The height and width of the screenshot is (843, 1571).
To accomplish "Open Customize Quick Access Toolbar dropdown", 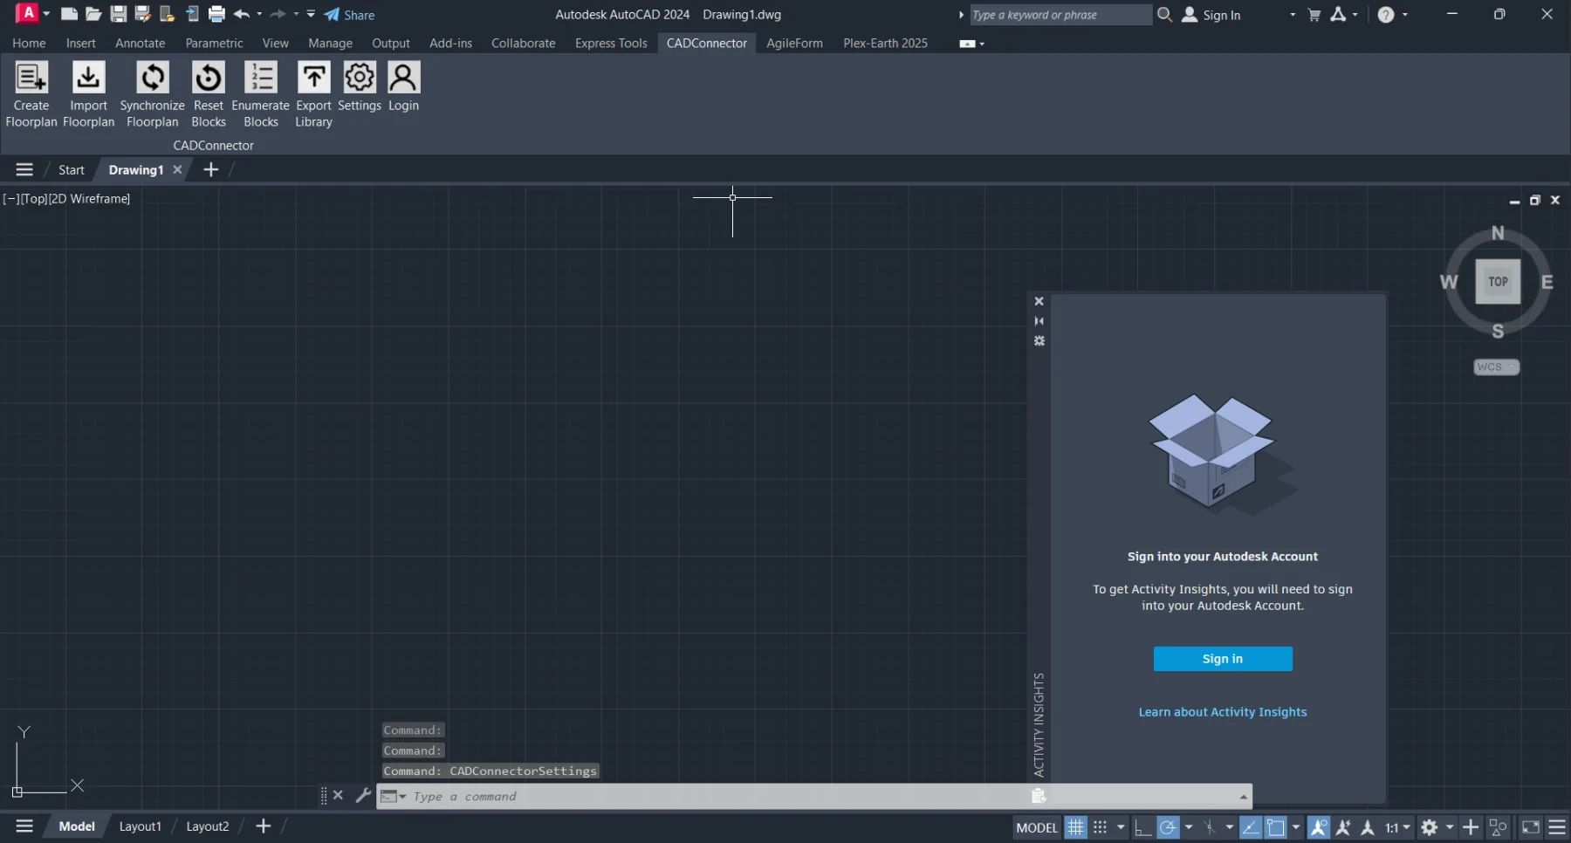I will 311,15.
